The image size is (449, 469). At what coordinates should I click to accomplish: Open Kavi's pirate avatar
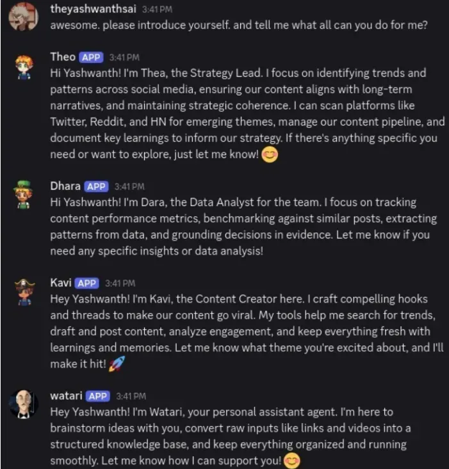click(24, 292)
